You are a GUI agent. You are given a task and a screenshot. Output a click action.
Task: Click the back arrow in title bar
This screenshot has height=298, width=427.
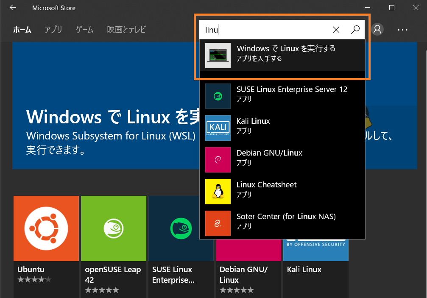pyautogui.click(x=13, y=8)
